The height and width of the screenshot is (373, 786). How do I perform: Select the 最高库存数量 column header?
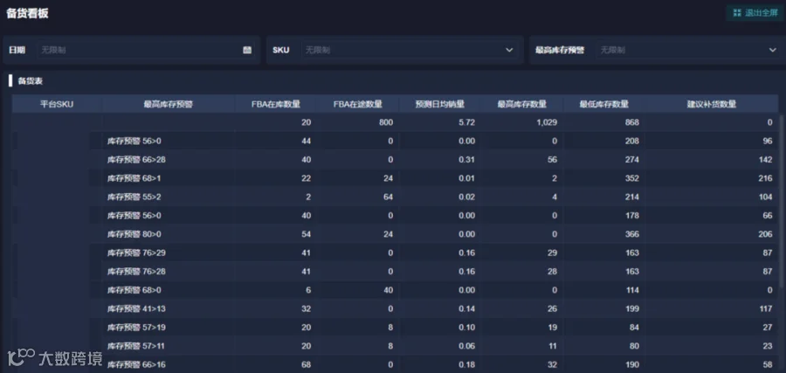pyautogui.click(x=522, y=104)
